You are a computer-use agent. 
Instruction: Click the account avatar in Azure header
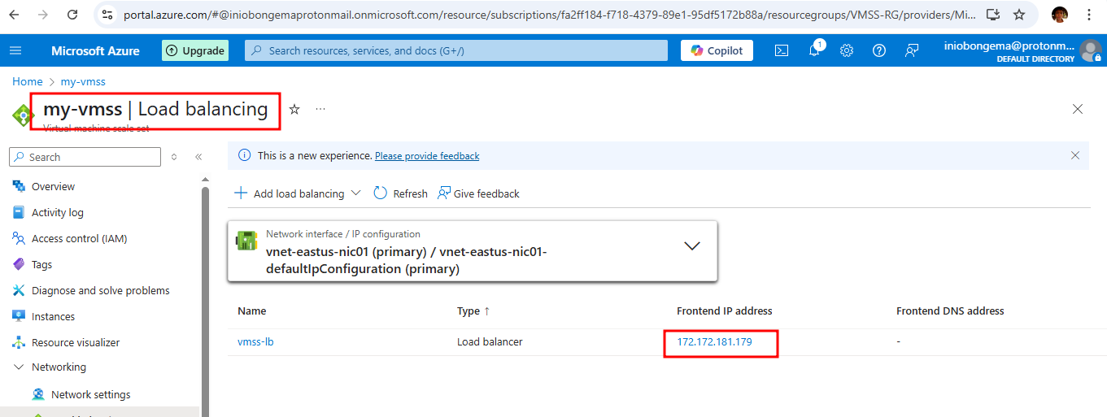(x=1091, y=50)
